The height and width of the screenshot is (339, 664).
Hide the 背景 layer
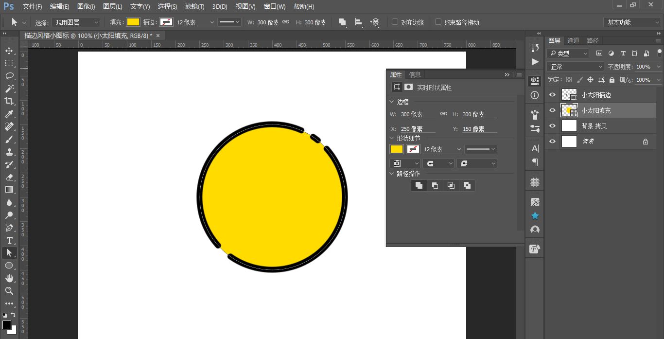pyautogui.click(x=552, y=142)
